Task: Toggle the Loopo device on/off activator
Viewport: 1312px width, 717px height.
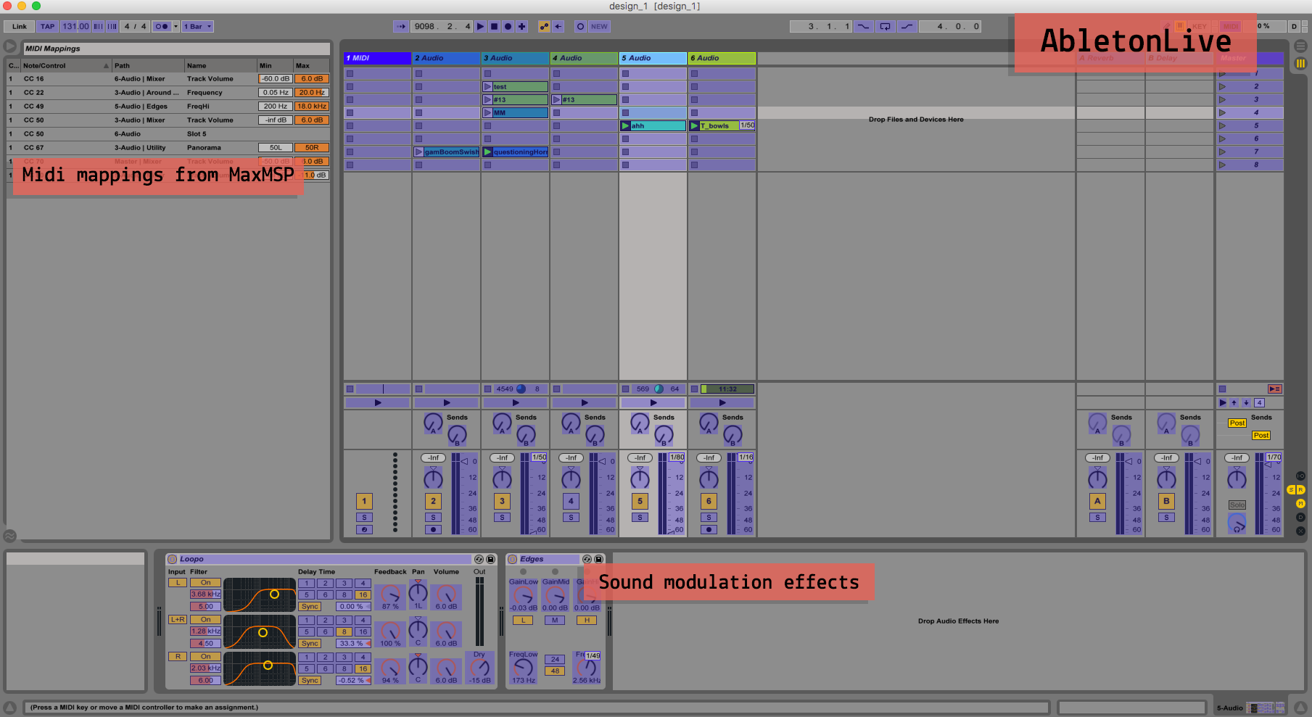Action: 172,559
